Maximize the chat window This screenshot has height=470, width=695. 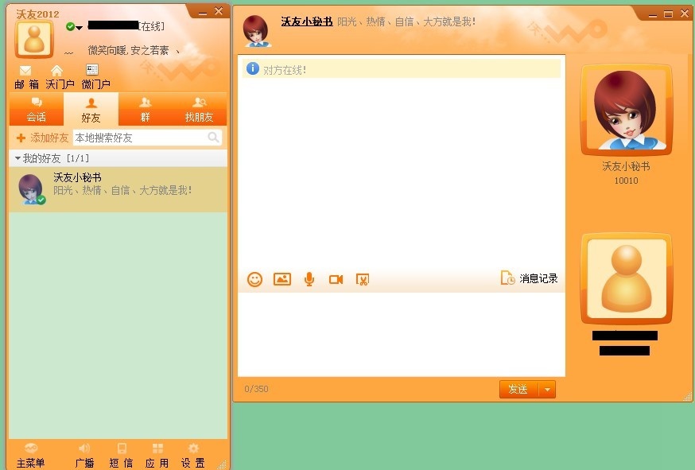tap(669, 14)
